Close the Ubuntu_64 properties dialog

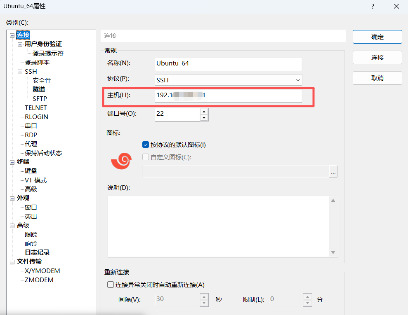(396, 6)
